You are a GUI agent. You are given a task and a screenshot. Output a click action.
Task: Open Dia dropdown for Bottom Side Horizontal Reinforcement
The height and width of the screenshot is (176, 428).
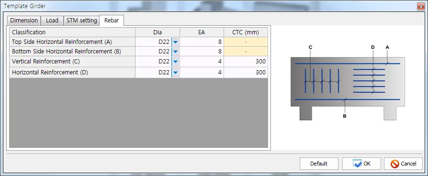(176, 52)
